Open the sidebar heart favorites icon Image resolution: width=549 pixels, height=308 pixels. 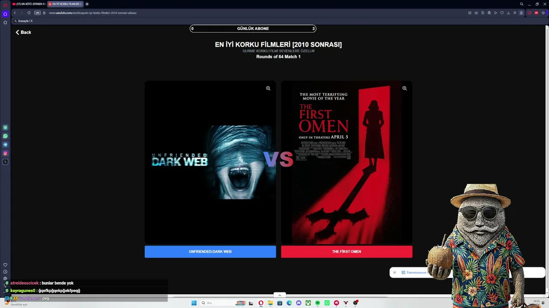click(5, 265)
